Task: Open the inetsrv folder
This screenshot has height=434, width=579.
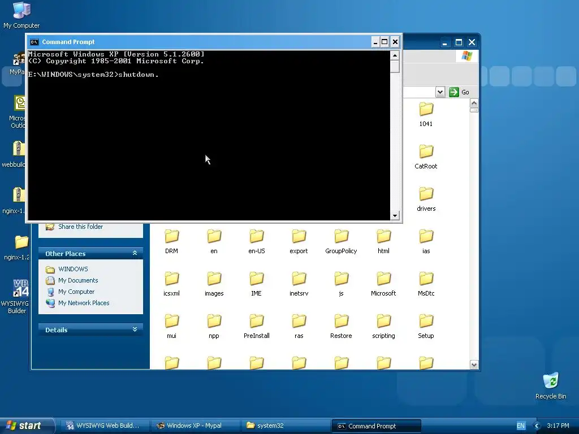Action: pyautogui.click(x=299, y=285)
